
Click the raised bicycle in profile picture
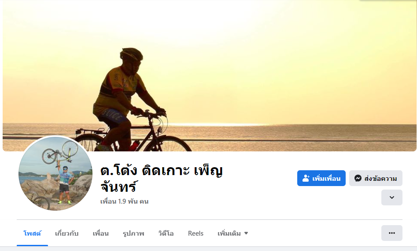60,152
